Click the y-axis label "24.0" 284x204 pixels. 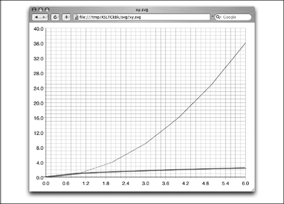pos(38,89)
